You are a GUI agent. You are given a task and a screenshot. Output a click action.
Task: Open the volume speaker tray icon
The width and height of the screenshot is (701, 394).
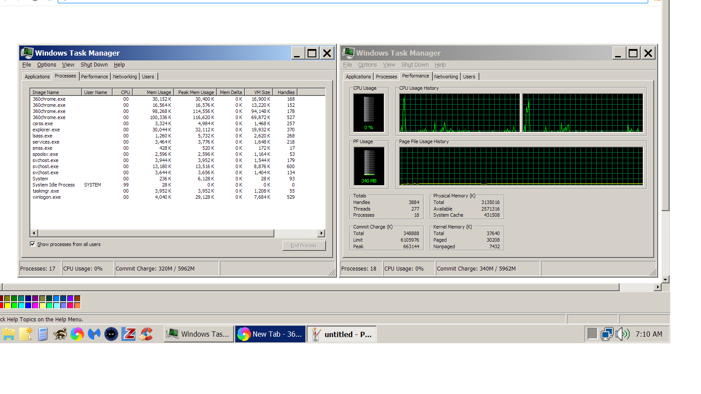click(623, 334)
